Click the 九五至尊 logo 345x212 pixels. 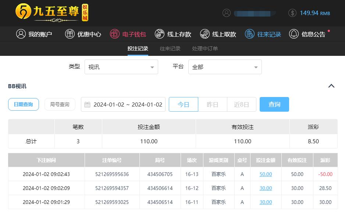(52, 12)
